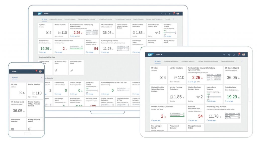Open the search icon in the SAP top bar
This screenshot has width=257, height=144.
coord(161,14)
